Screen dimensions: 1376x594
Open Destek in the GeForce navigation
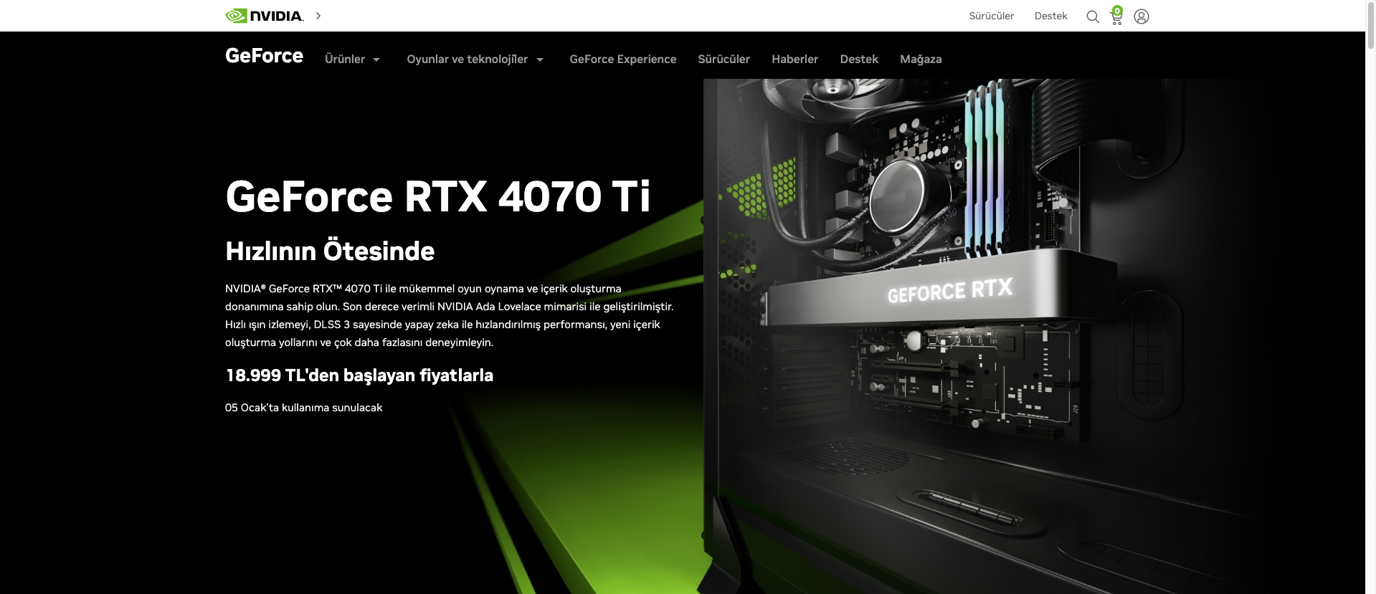point(859,59)
